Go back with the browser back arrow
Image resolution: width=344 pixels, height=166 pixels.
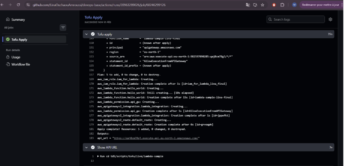click(2, 5)
